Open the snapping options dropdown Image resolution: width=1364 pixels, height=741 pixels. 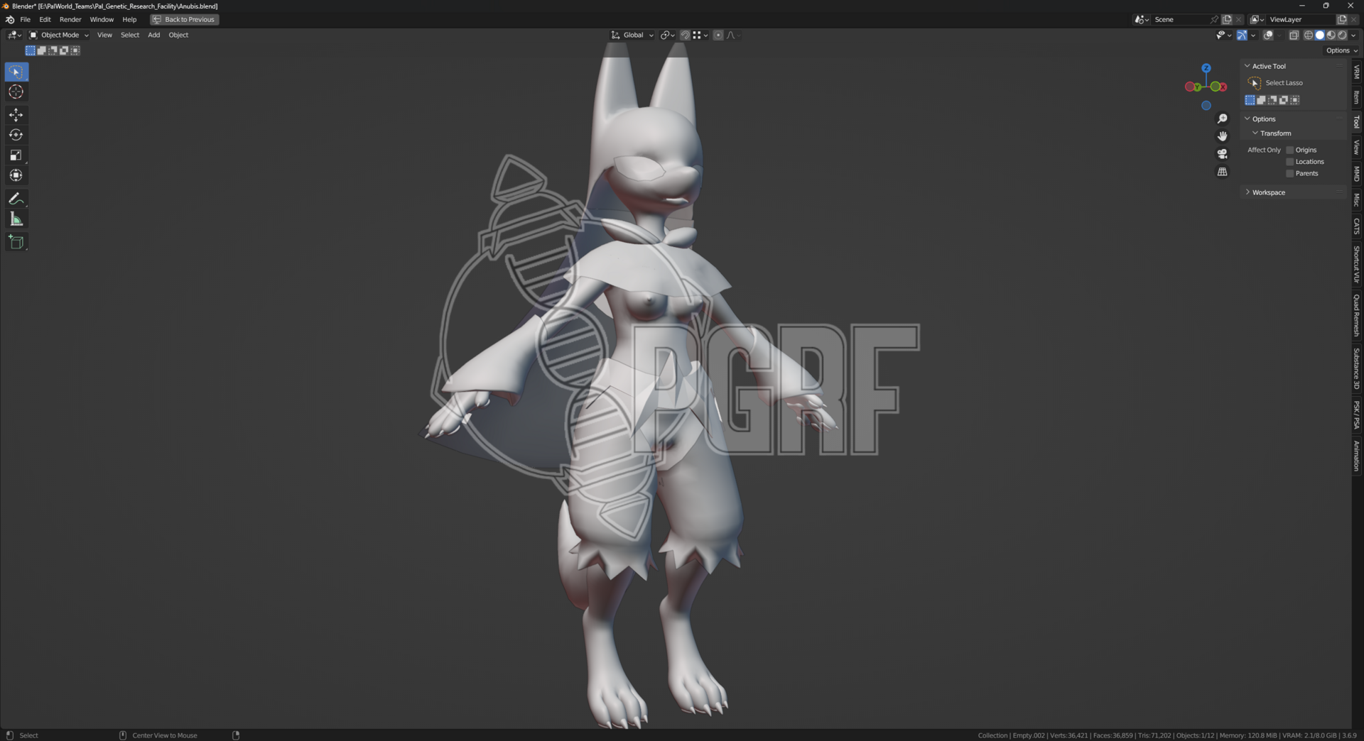point(700,35)
